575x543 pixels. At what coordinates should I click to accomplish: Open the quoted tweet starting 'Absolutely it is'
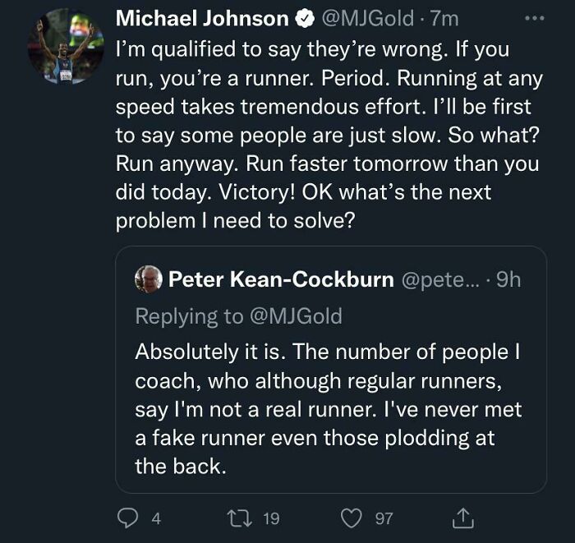327,408
